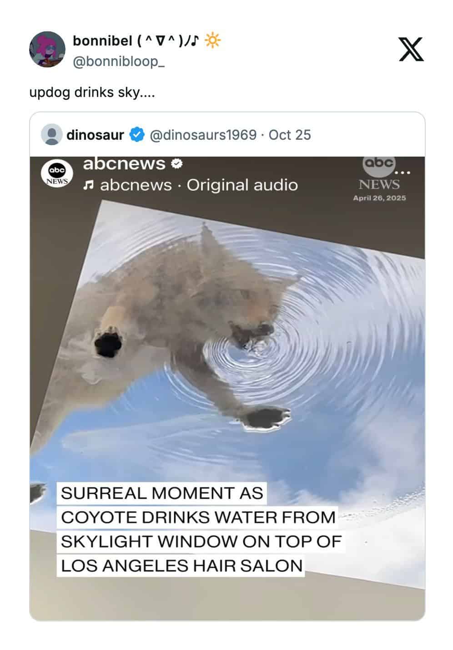The height and width of the screenshot is (650, 453).
Task: Open the @bonnibloop_ handle link
Action: pos(119,61)
